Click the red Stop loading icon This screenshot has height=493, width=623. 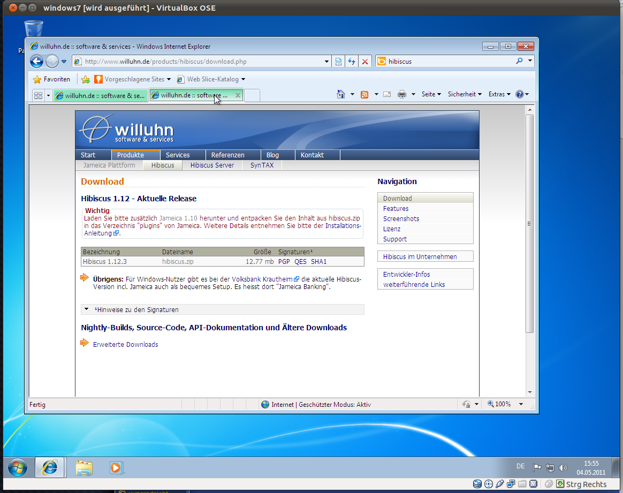click(364, 61)
